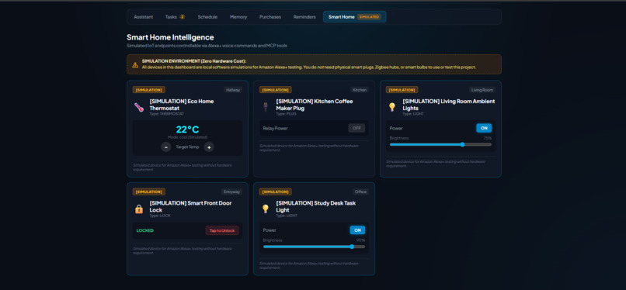Click the Type: PLUG label
The height and width of the screenshot is (290, 626).
pyautogui.click(x=286, y=114)
